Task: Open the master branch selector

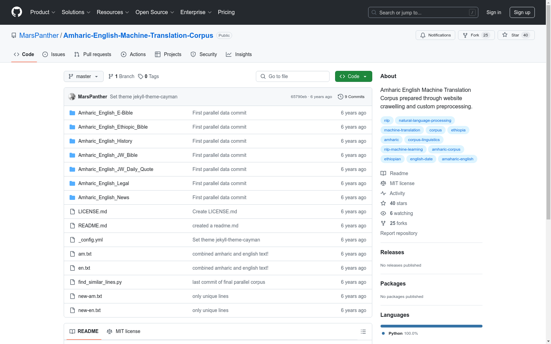Action: tap(84, 76)
